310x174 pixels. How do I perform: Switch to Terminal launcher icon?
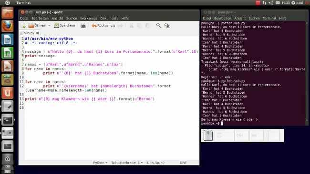(x=8, y=120)
